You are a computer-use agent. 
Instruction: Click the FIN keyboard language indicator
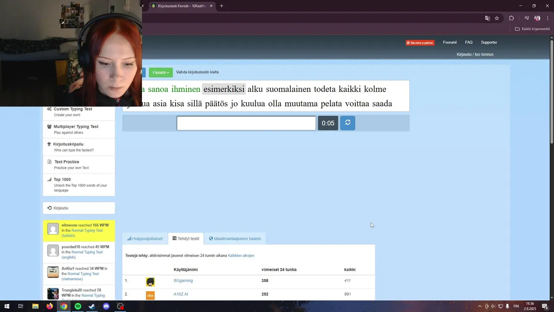coord(516,306)
